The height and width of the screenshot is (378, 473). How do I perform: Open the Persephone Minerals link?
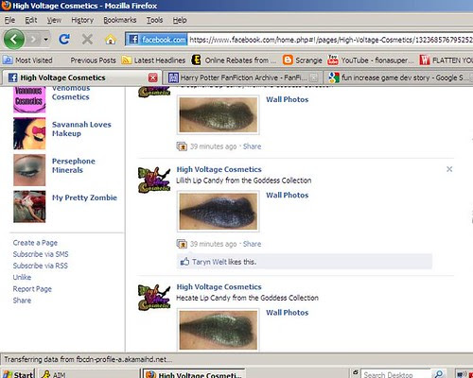(x=73, y=165)
